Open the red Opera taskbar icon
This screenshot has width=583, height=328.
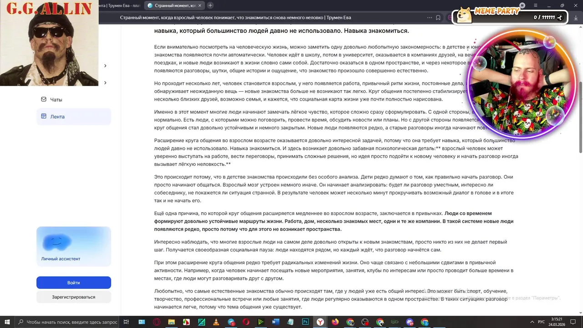[246, 322]
